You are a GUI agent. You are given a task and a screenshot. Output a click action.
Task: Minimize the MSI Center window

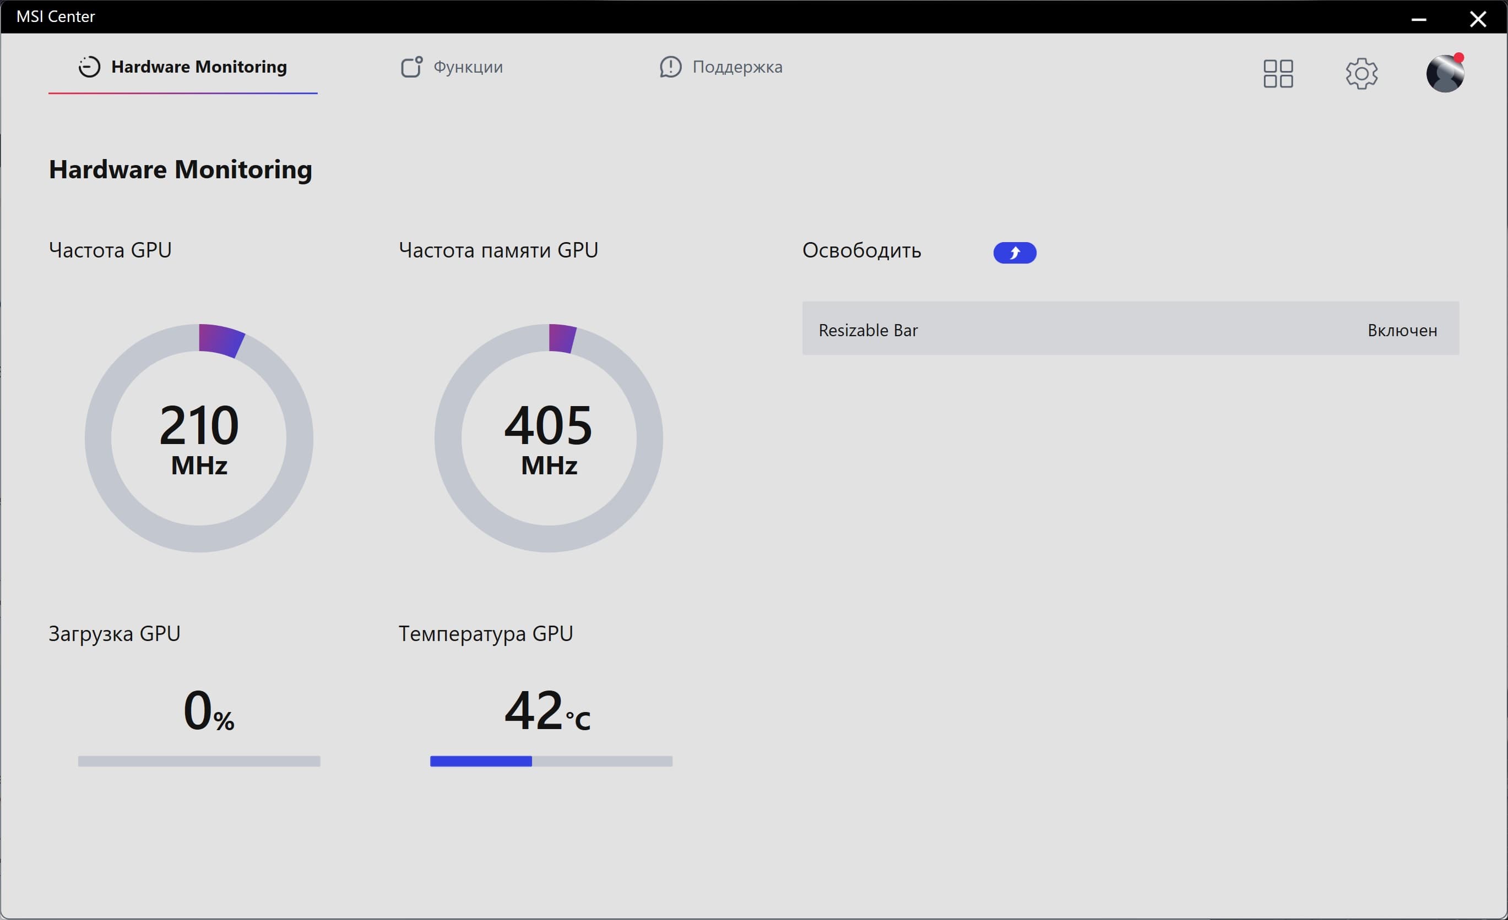[1419, 18]
